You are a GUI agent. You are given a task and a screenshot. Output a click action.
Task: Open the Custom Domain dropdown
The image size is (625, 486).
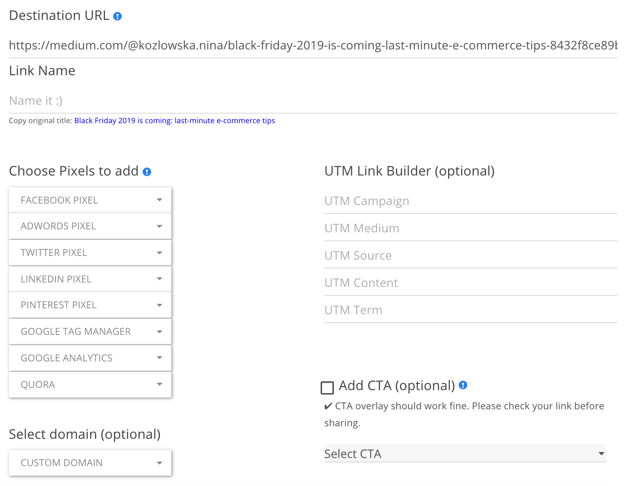(90, 463)
